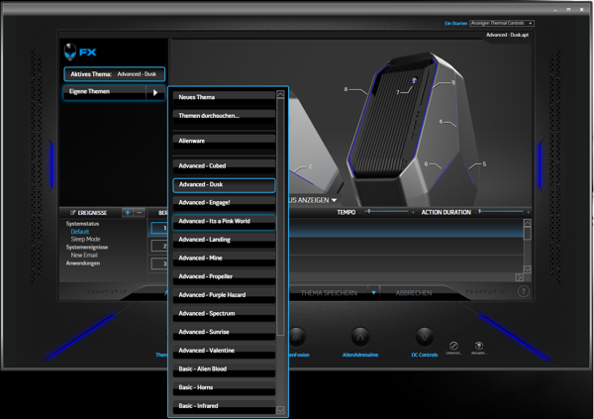Click zone 4 label on tower
Viewport: 594px width, 419px height.
tap(441, 122)
